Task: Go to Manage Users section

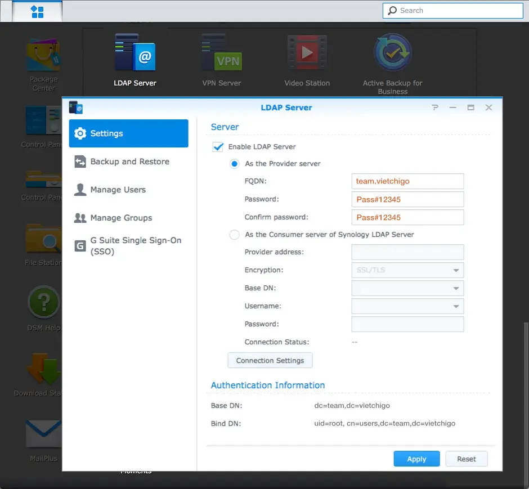Action: (x=128, y=190)
